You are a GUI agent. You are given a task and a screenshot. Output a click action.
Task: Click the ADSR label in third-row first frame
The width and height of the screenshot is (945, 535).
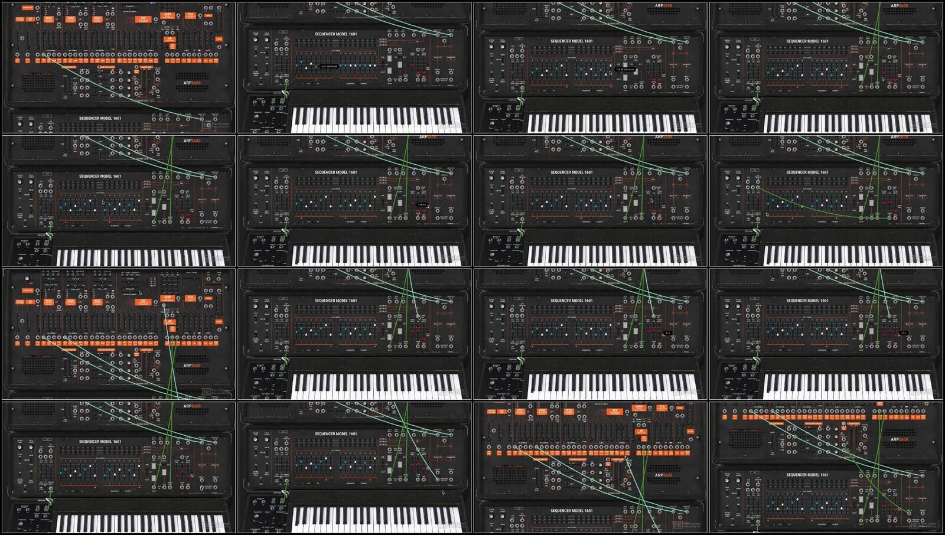(168, 298)
